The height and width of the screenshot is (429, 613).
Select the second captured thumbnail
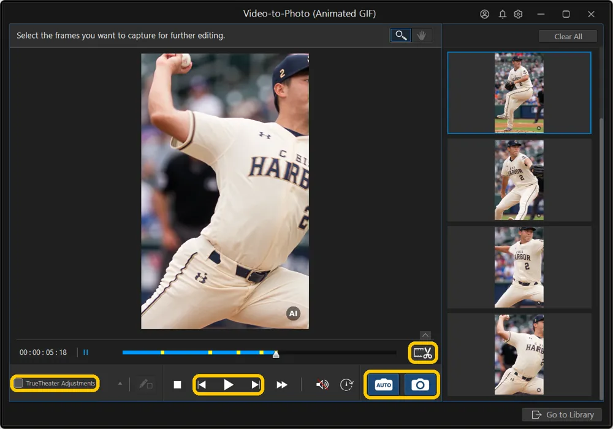tap(519, 180)
